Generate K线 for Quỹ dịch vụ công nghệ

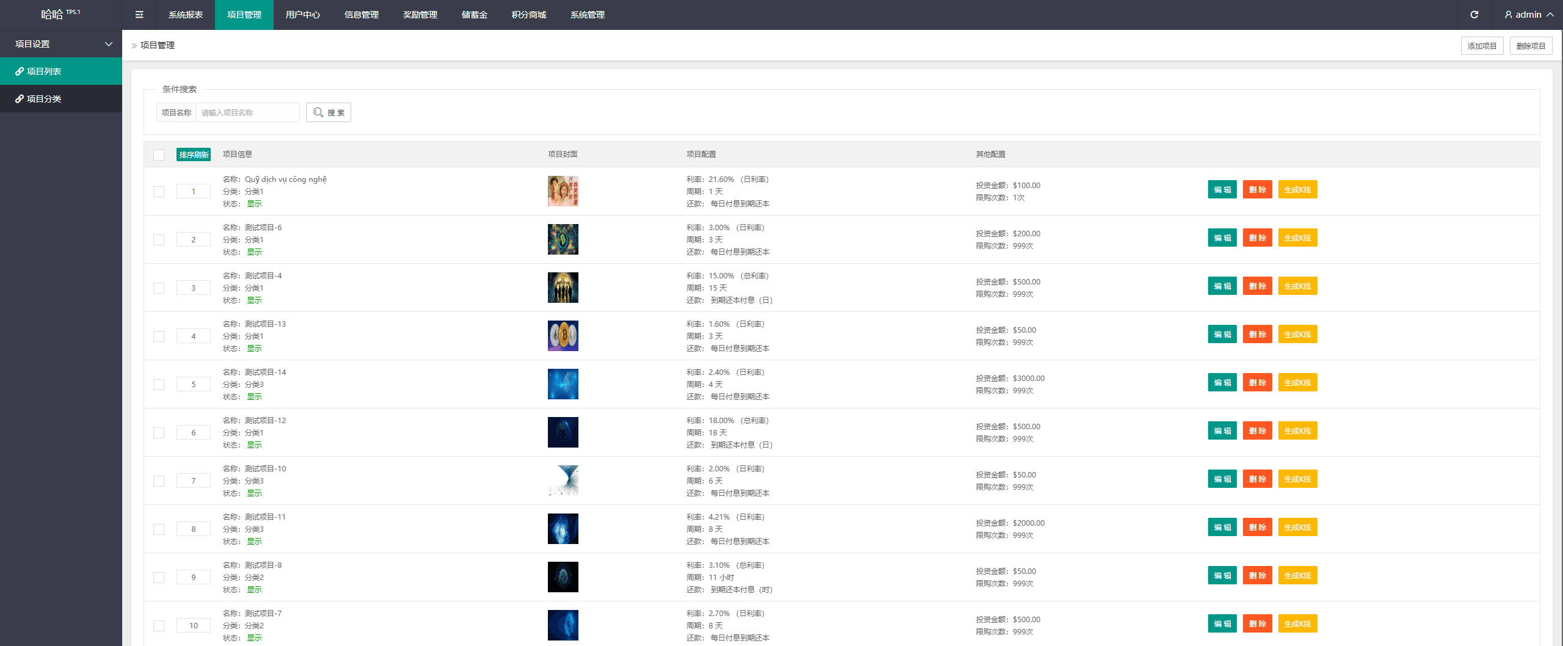[x=1298, y=189]
